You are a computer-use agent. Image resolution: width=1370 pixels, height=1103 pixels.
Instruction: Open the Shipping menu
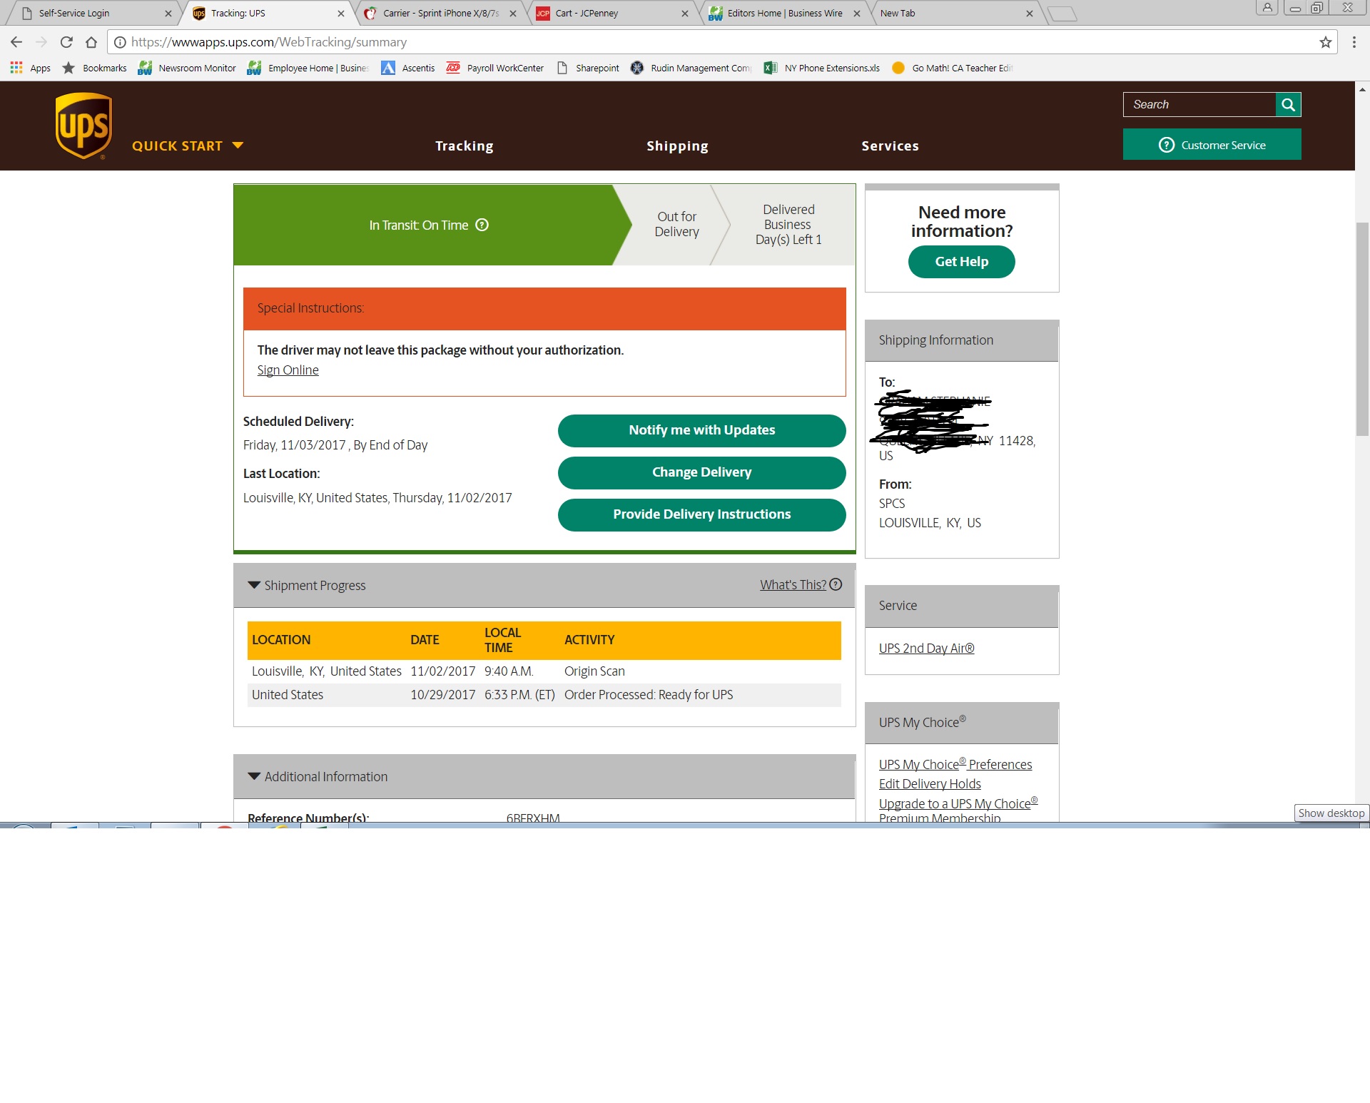677,146
